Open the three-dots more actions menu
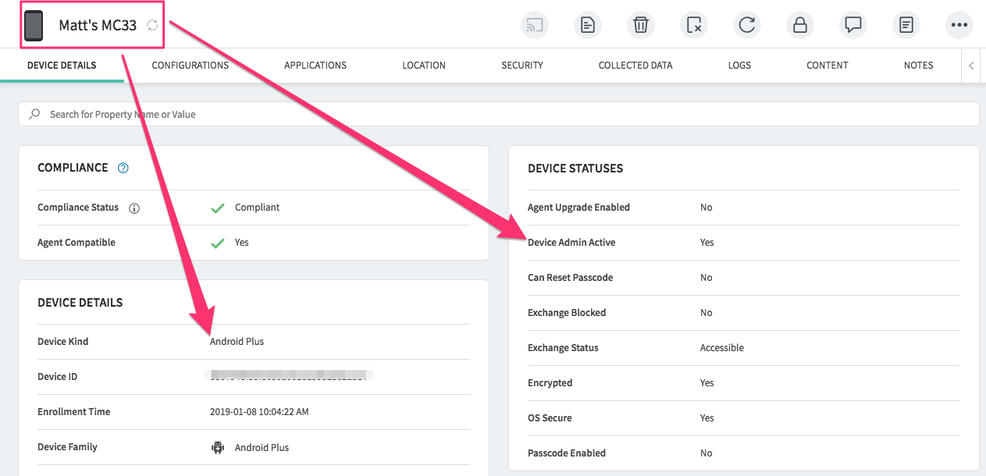The height and width of the screenshot is (476, 986). 959,25
